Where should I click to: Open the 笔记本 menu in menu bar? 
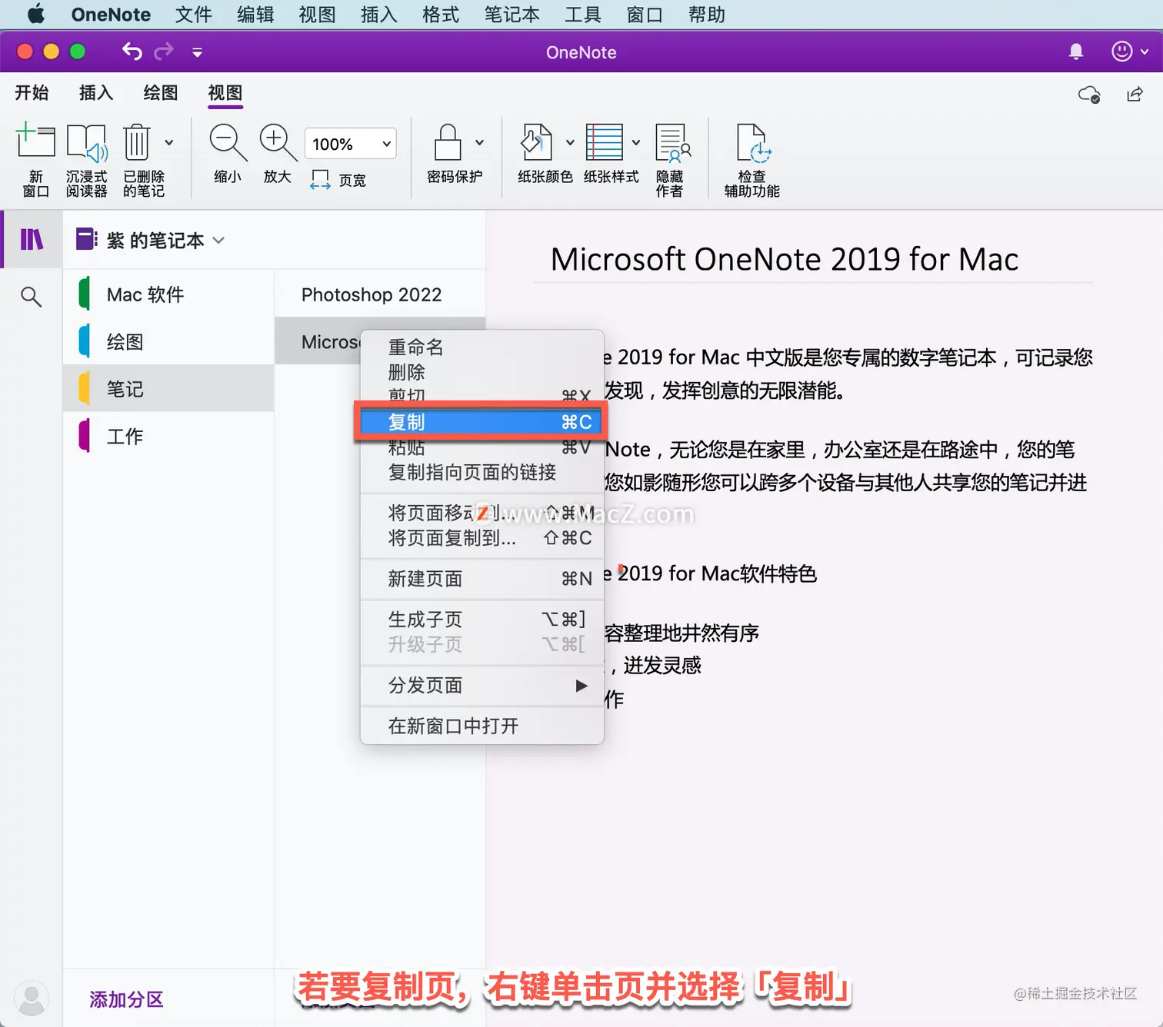(512, 14)
